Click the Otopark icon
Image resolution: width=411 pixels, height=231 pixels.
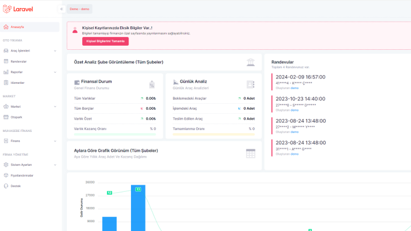(x=6, y=117)
